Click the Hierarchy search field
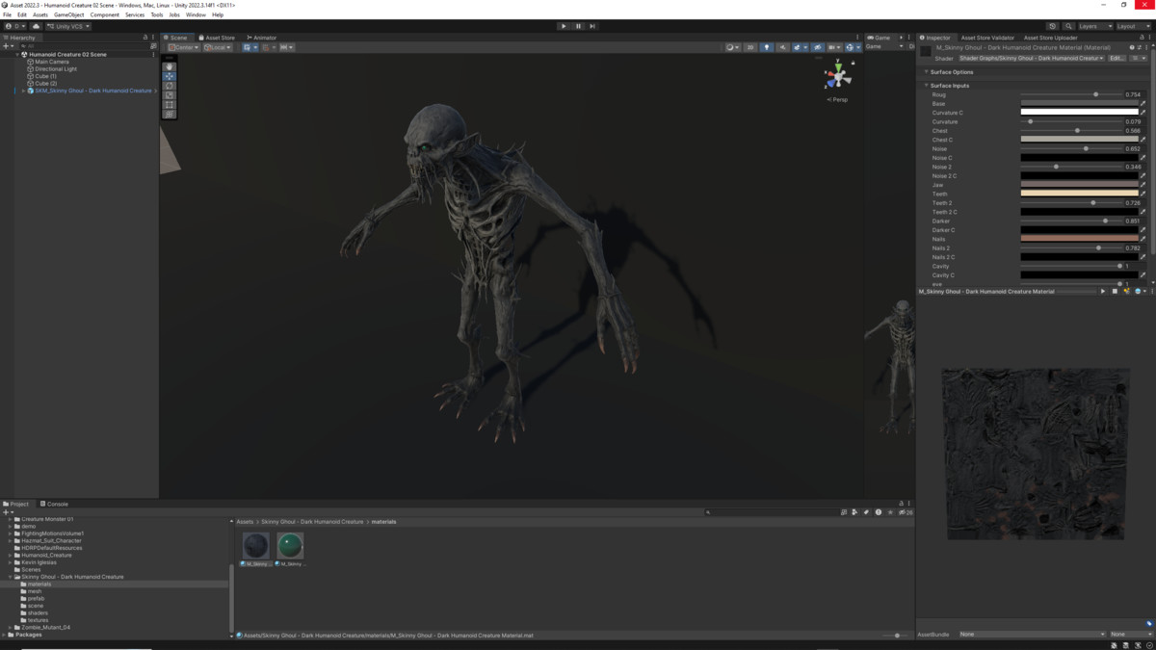This screenshot has height=650, width=1156. point(87,46)
